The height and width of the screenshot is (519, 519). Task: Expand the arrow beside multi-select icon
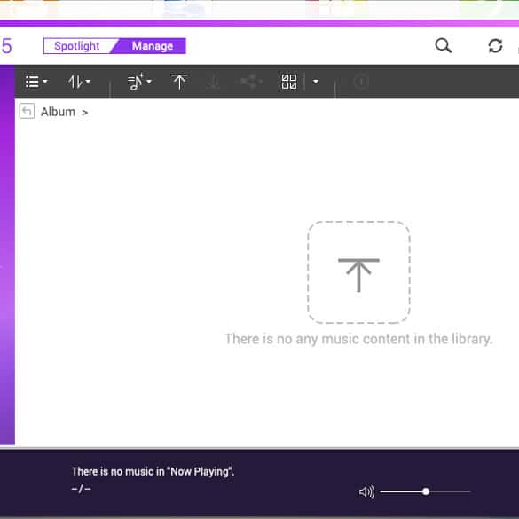click(316, 82)
